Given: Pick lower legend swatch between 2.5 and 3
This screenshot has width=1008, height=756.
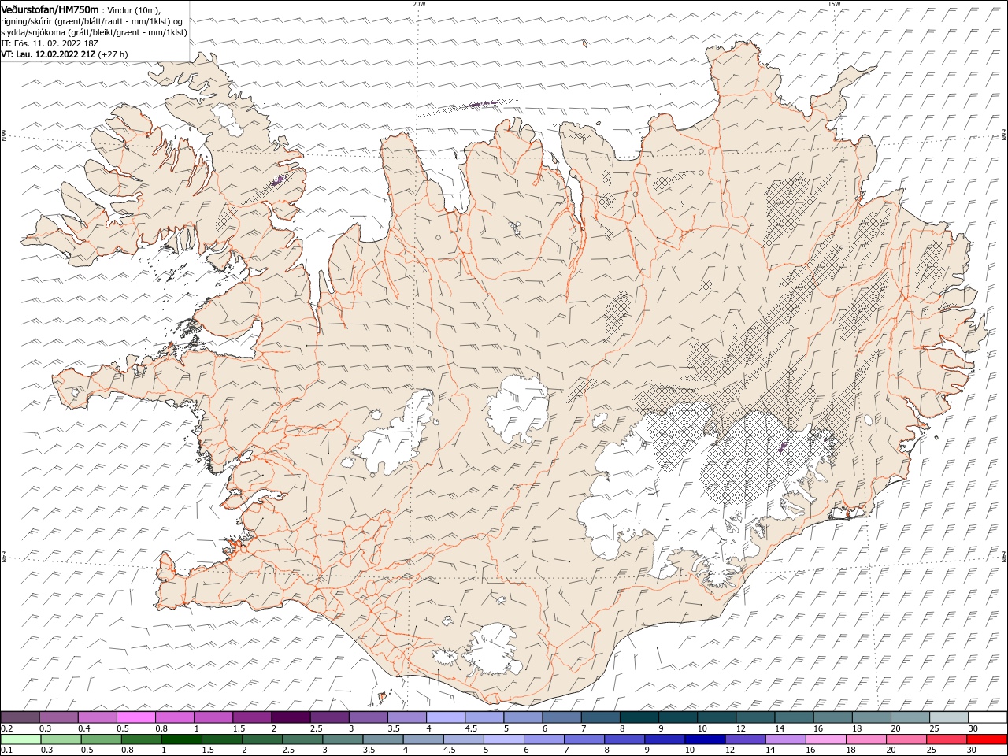Looking at the screenshot, I should click(x=302, y=739).
